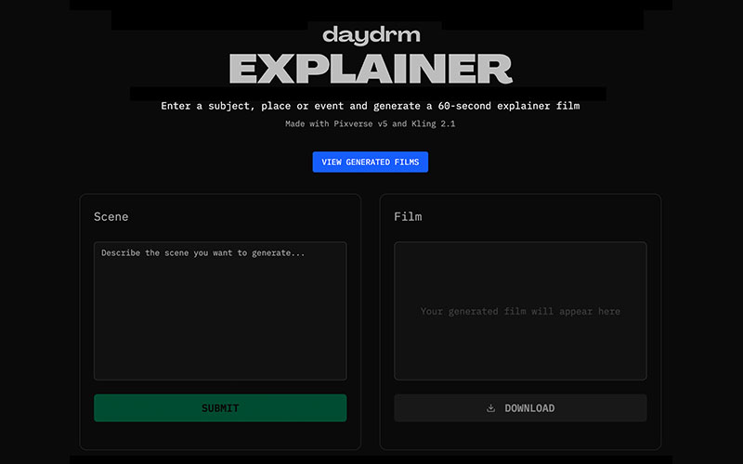Click the 'Describe the scene' placeholder text
This screenshot has width=743, height=464.
point(202,252)
